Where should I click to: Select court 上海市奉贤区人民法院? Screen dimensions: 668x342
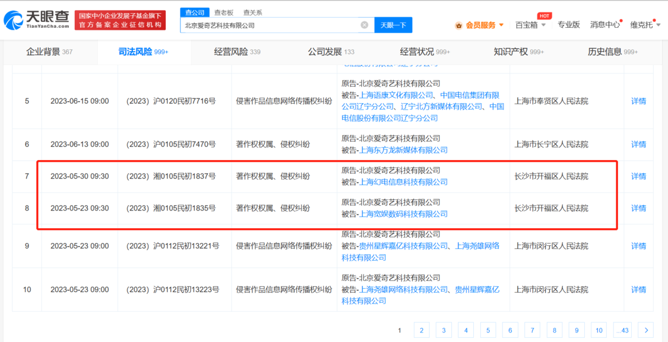552,101
